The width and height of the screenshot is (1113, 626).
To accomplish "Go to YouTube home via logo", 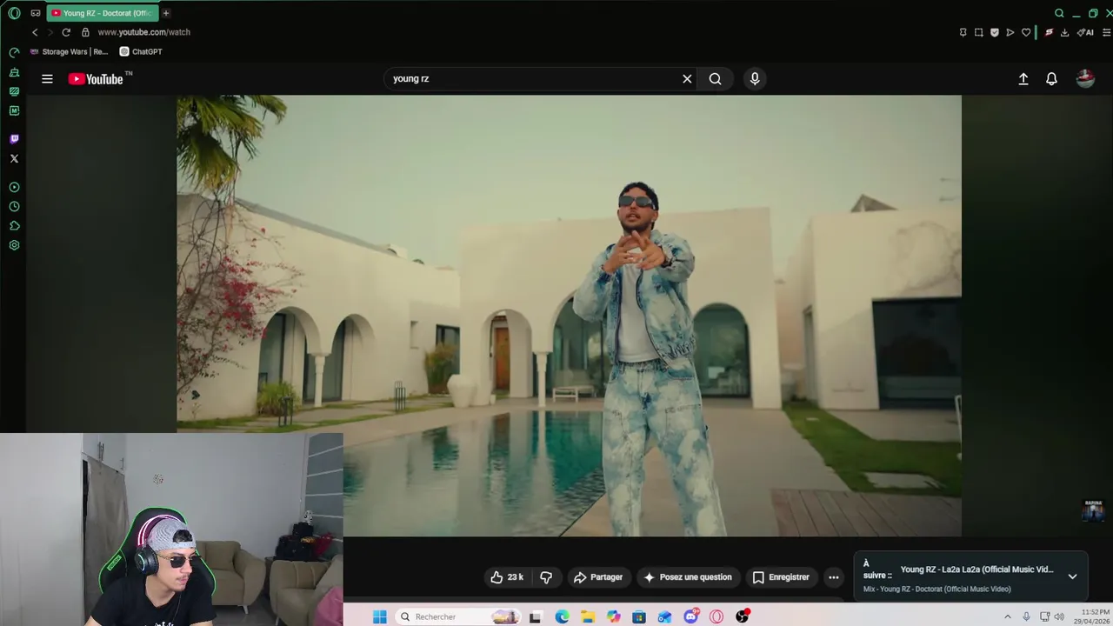I will (x=97, y=79).
